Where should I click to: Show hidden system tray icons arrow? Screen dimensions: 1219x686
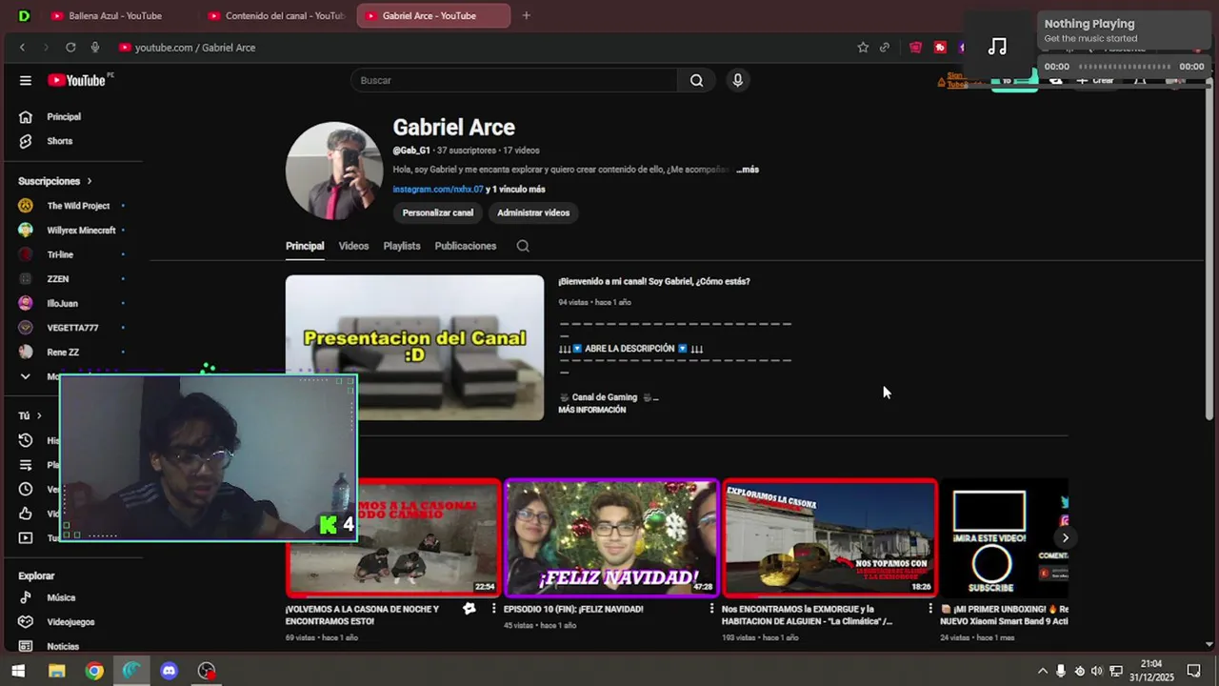coord(1042,671)
